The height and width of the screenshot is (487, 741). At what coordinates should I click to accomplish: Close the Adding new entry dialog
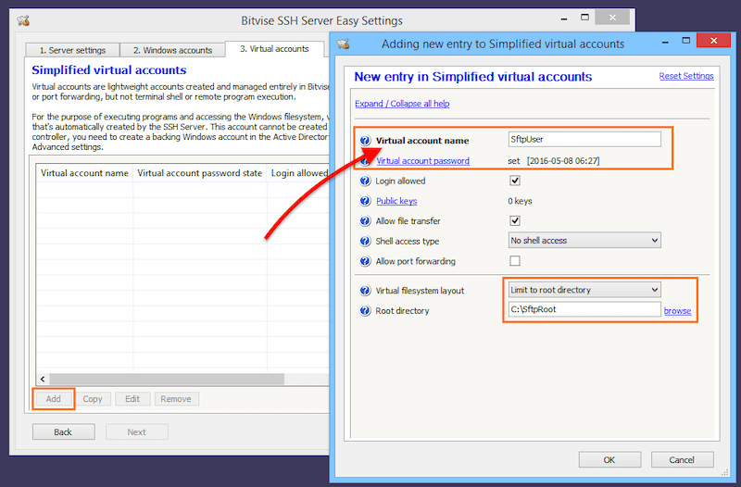713,41
